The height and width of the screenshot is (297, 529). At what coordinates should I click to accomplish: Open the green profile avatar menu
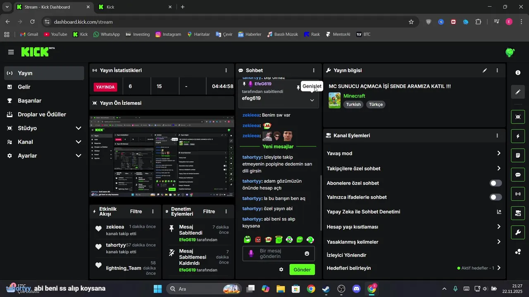(510, 52)
